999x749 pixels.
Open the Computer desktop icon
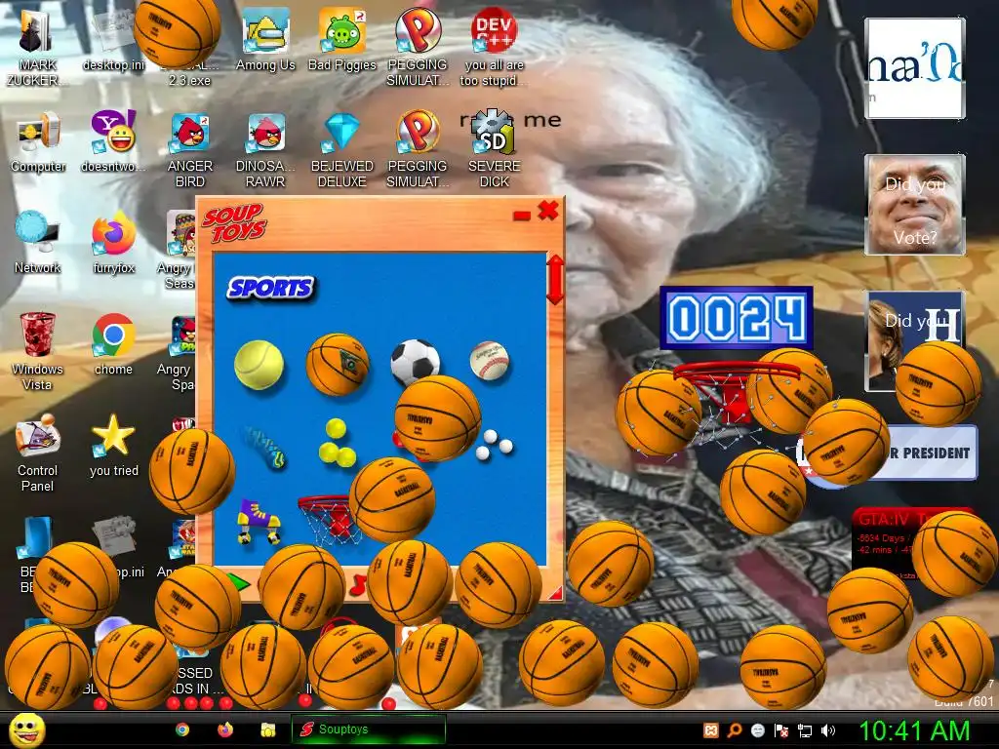pos(38,141)
